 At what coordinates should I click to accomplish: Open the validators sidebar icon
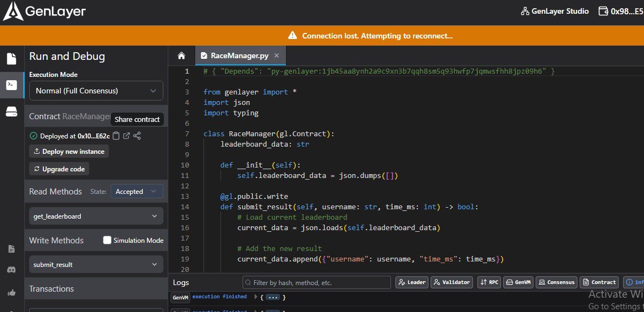(x=12, y=112)
